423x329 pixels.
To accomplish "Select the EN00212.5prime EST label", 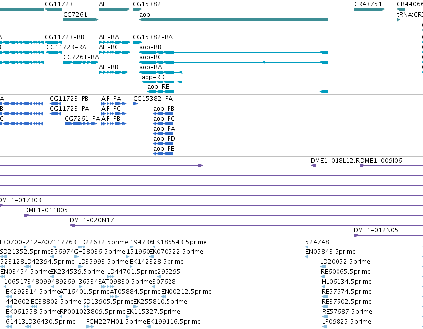I will pos(186,292).
